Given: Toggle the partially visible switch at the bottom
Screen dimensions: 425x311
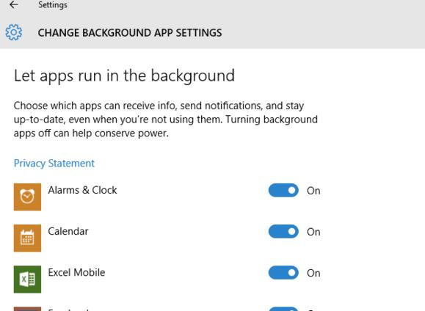Looking at the screenshot, I should (283, 309).
